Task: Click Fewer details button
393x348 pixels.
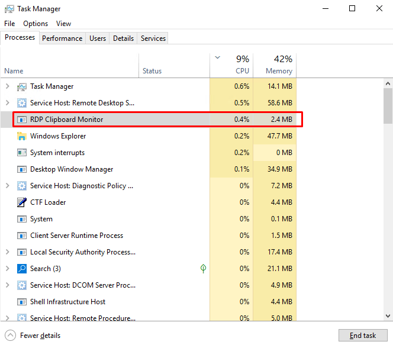Action: coord(33,336)
